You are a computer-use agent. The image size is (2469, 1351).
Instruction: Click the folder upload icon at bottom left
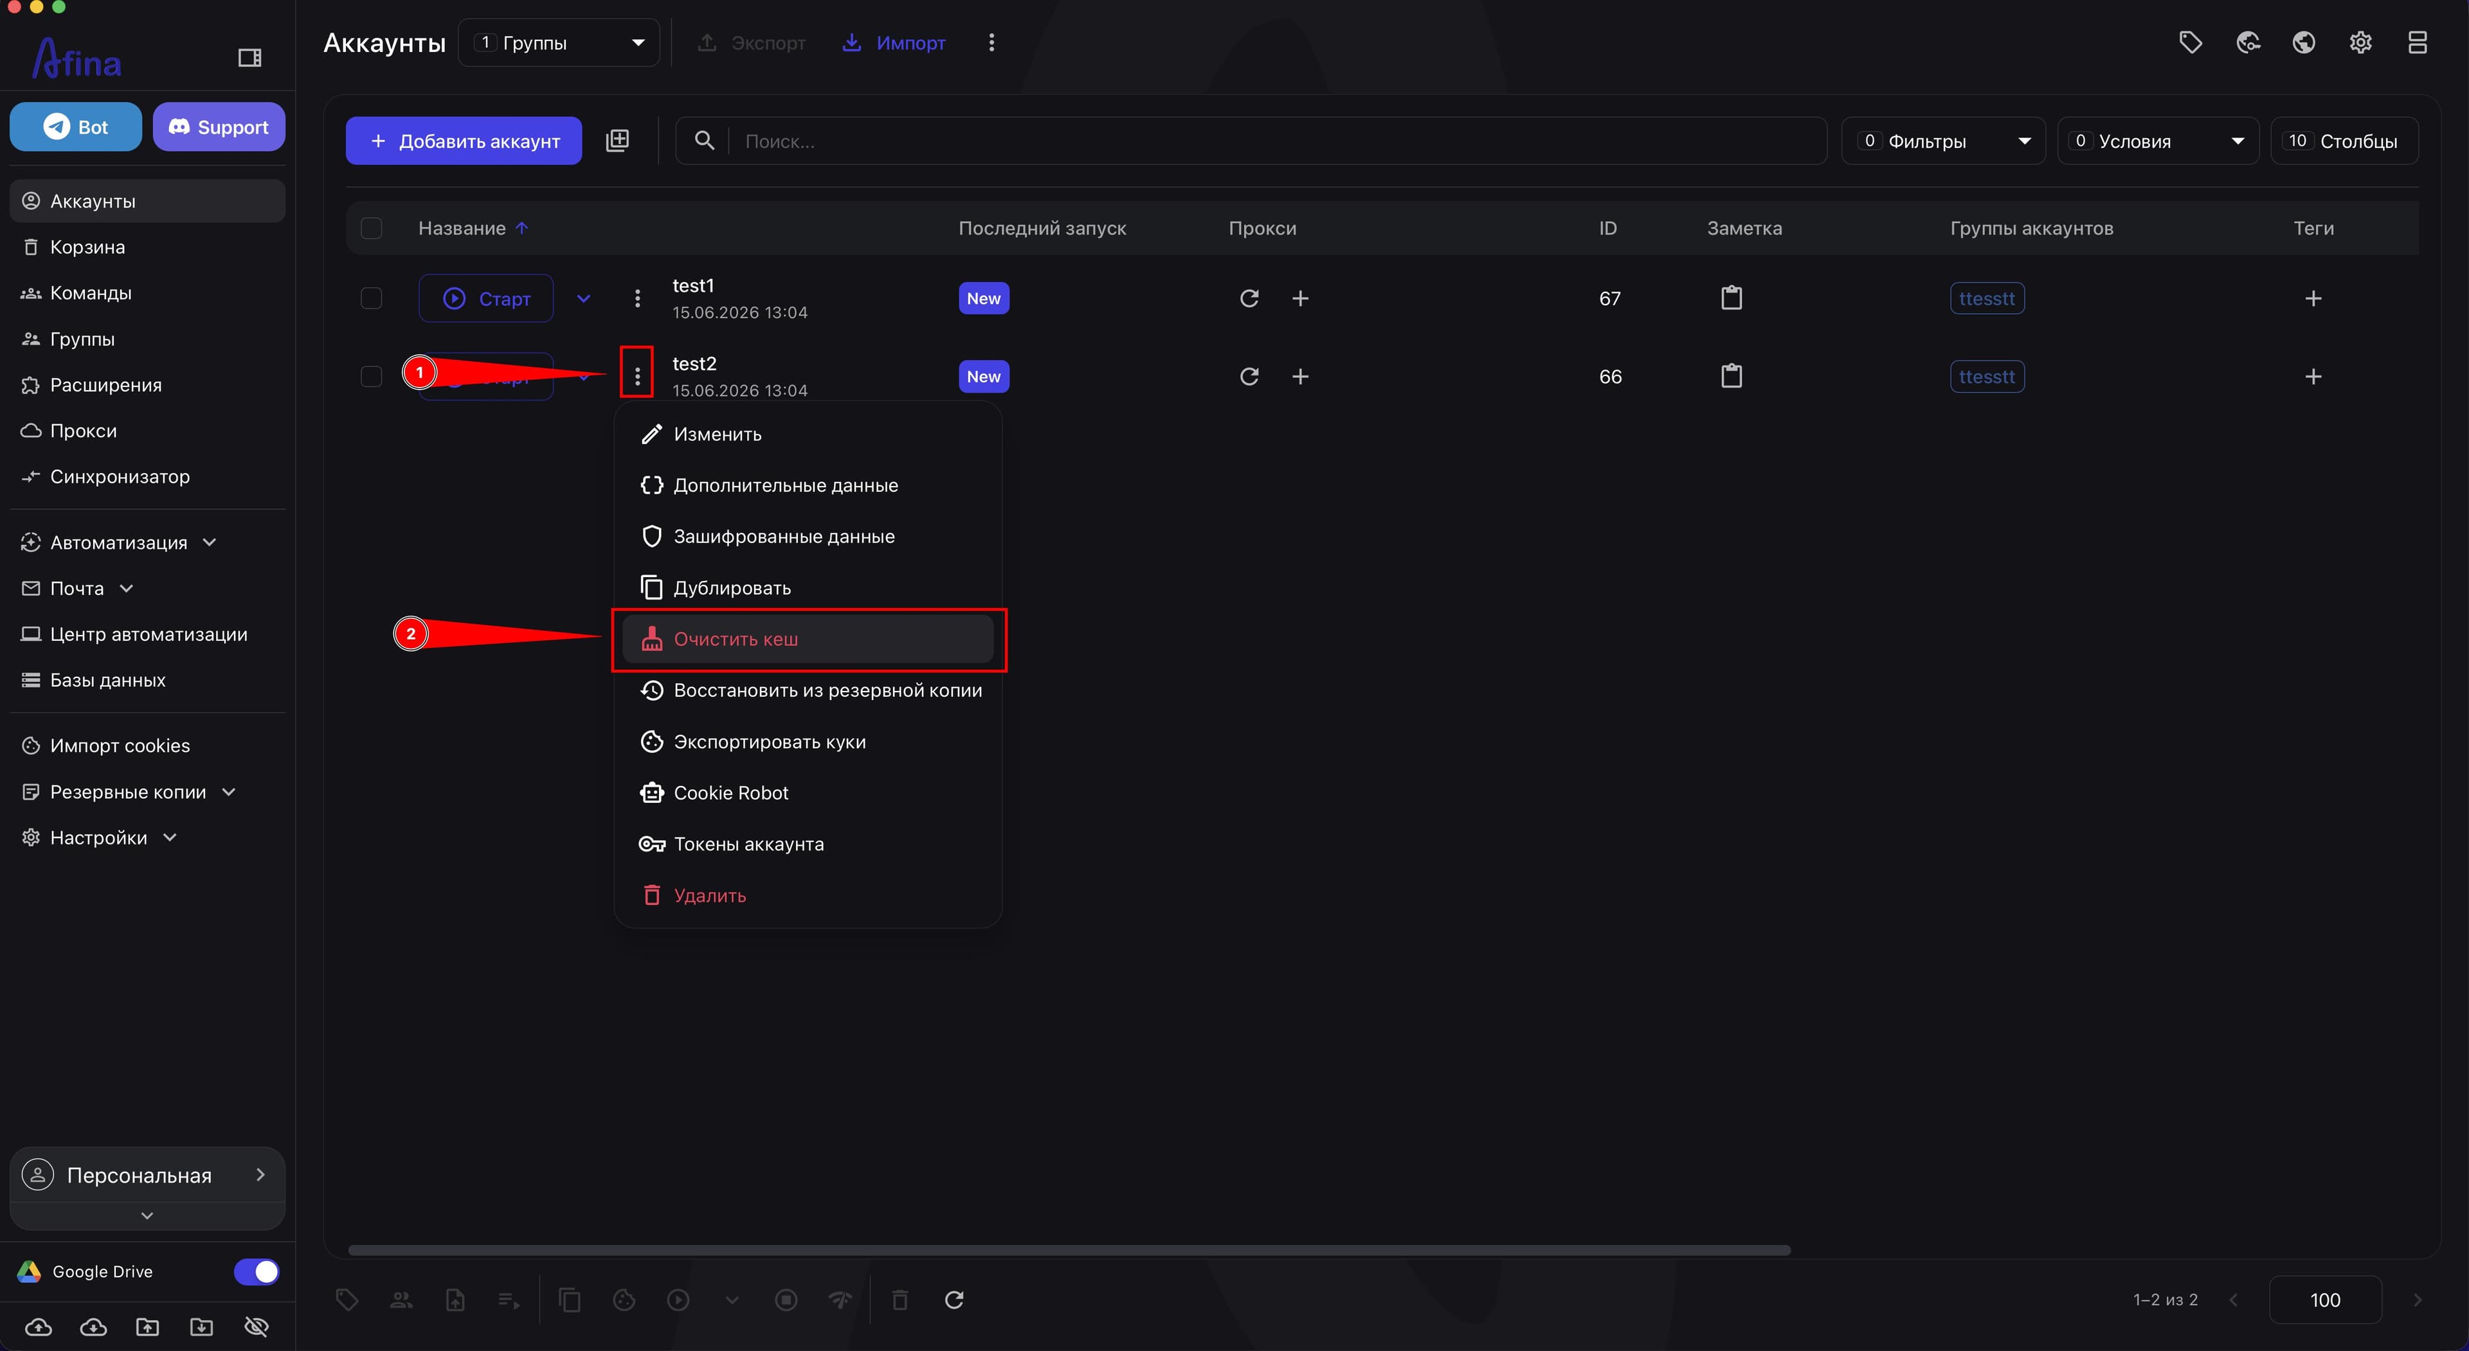coord(148,1326)
